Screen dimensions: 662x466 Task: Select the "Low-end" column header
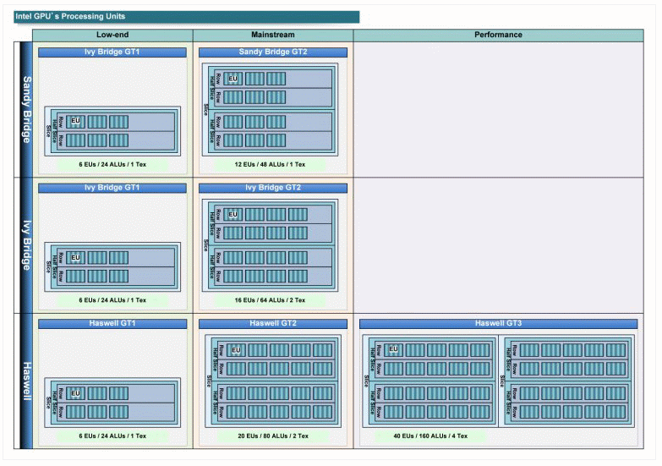click(x=112, y=35)
